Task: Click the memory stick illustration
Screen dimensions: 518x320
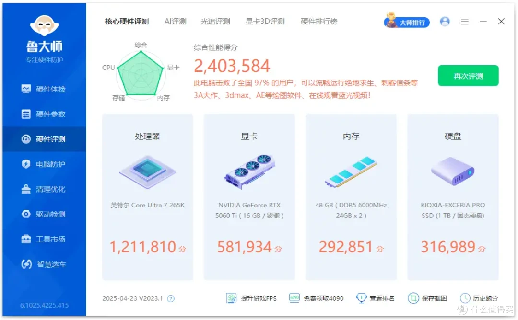Action: [x=351, y=172]
